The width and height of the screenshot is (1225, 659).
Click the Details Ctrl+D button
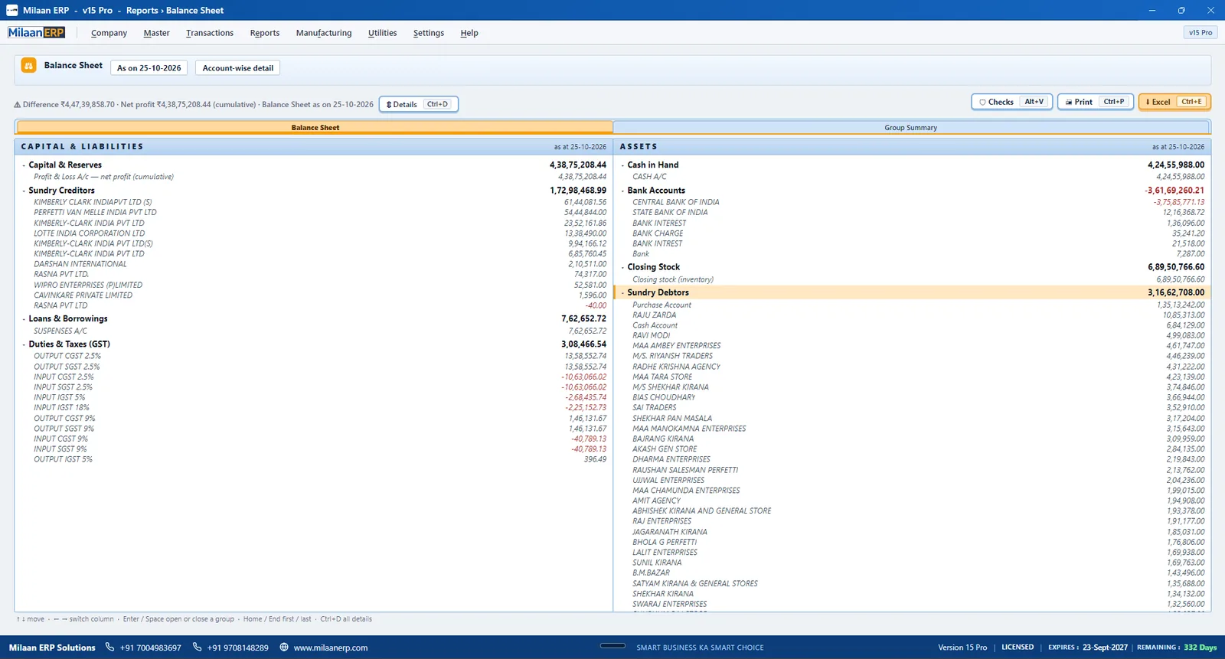(x=419, y=104)
